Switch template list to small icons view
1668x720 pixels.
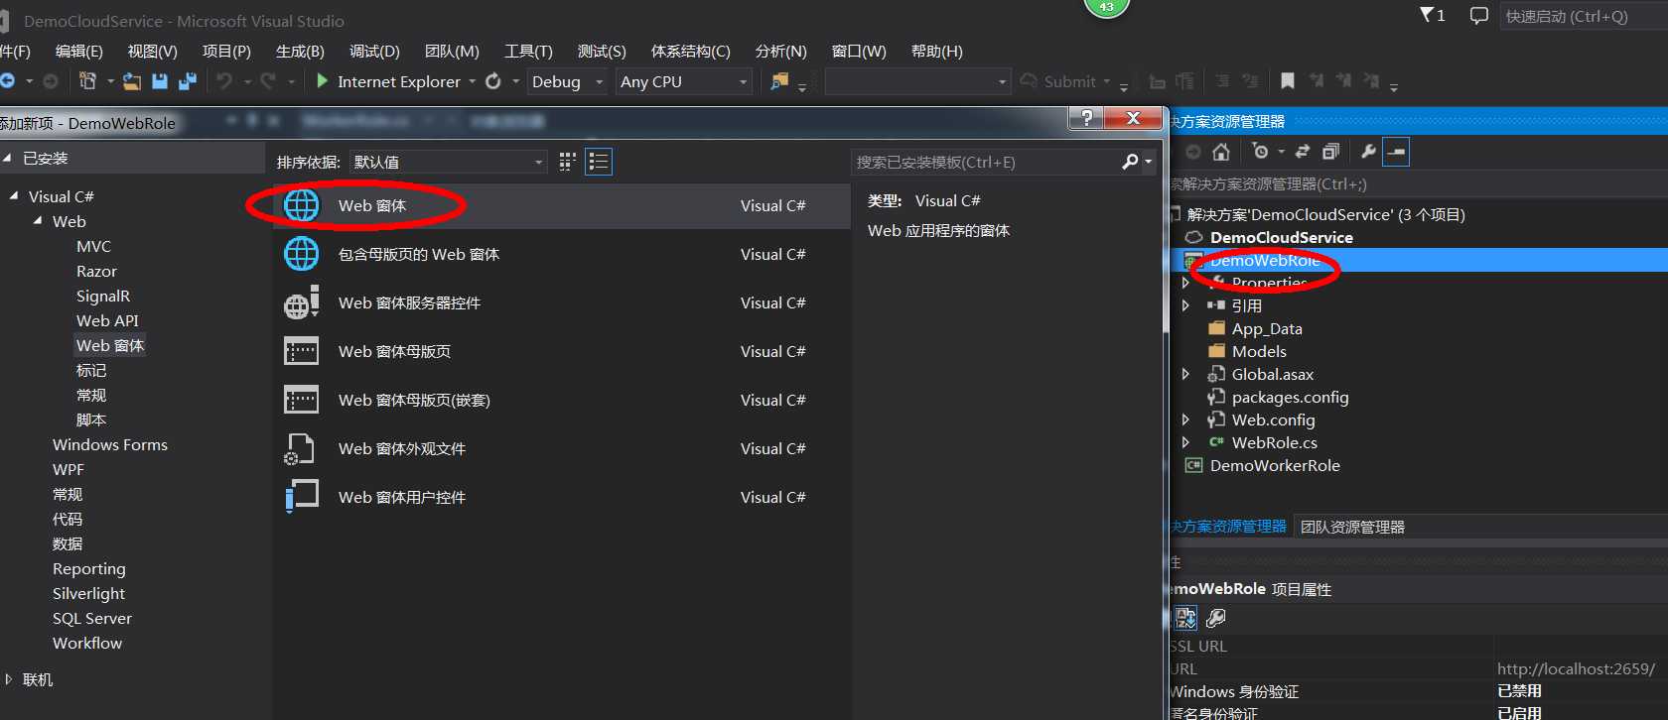pos(568,162)
